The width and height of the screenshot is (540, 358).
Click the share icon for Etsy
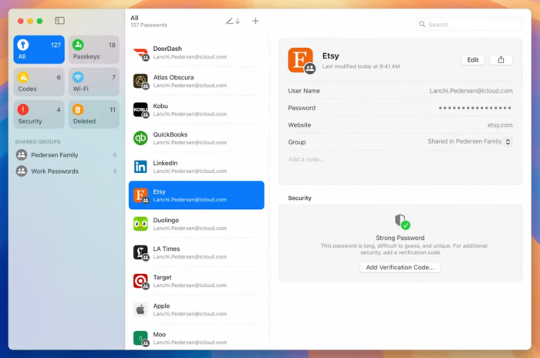coord(501,60)
